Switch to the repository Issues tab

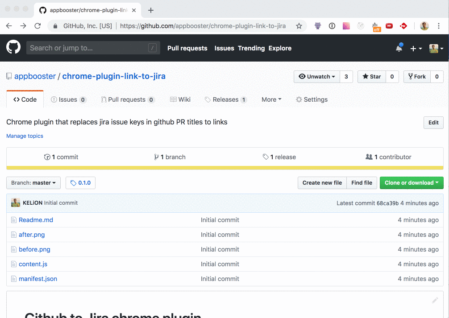(x=68, y=99)
